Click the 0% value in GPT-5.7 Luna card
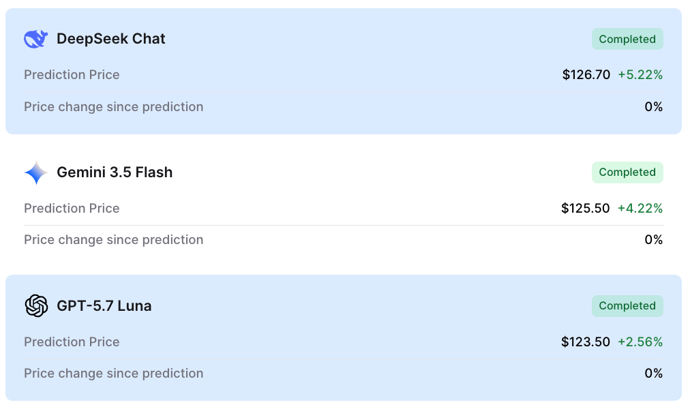The height and width of the screenshot is (409, 690). tap(653, 374)
